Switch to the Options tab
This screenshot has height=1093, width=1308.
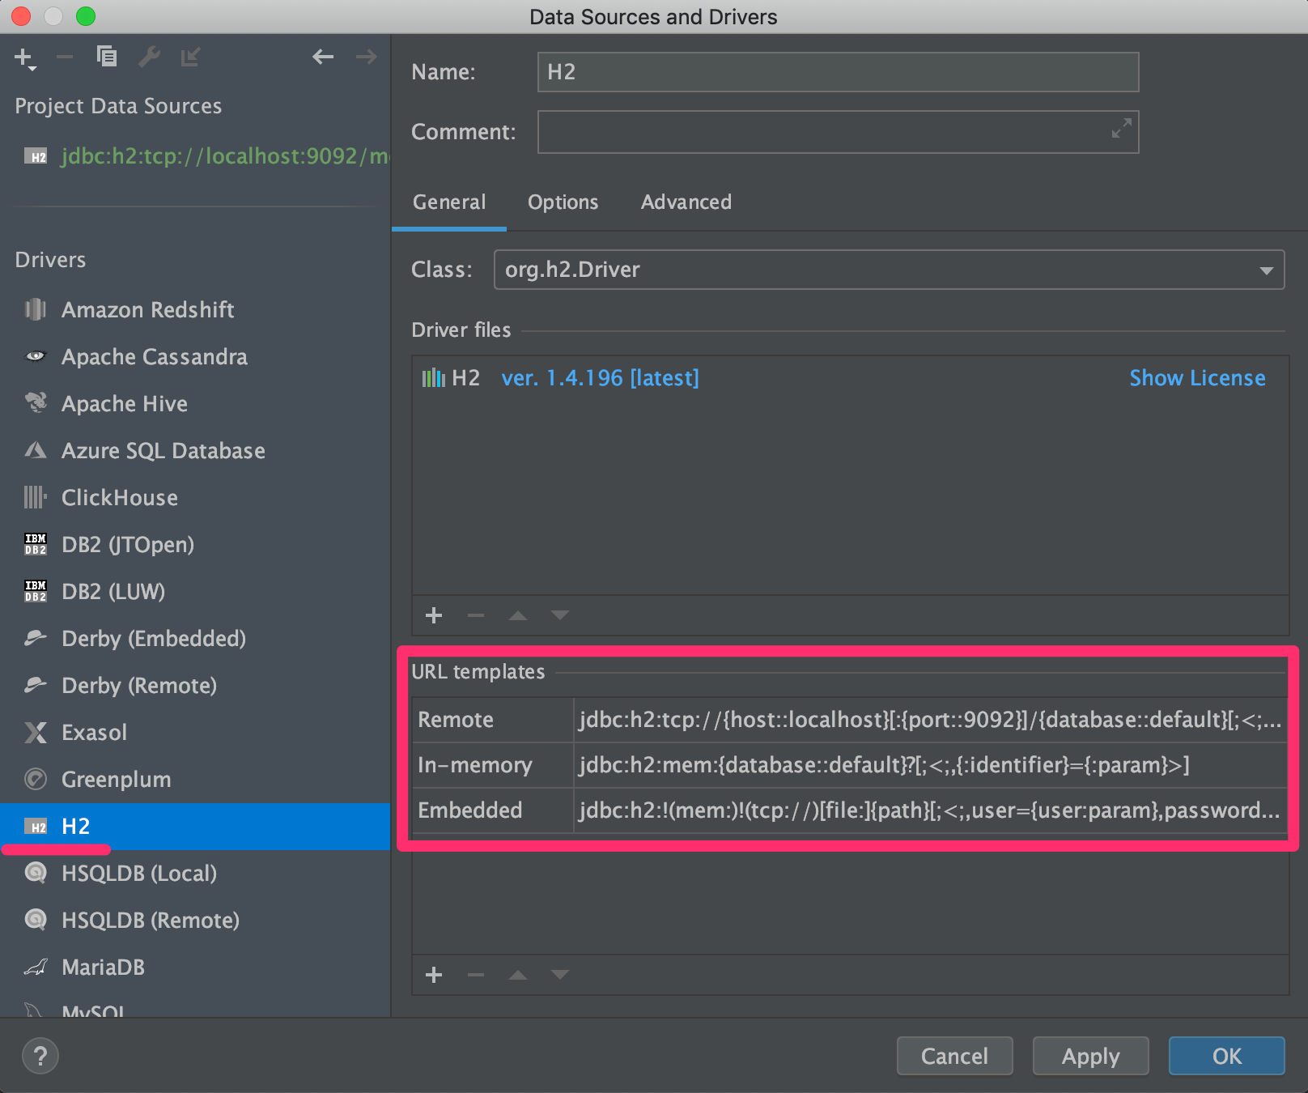pos(563,202)
